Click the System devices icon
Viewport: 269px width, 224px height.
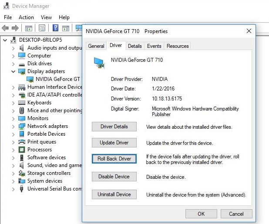click(22, 181)
